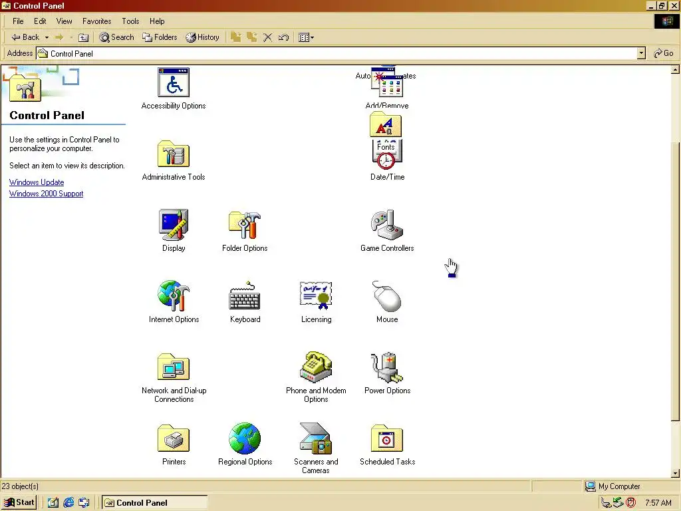The height and width of the screenshot is (511, 681).
Task: Click the scrollbar up arrow
Action: [676, 69]
